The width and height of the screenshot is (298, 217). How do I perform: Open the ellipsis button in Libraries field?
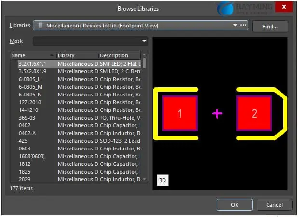pyautogui.click(x=244, y=25)
